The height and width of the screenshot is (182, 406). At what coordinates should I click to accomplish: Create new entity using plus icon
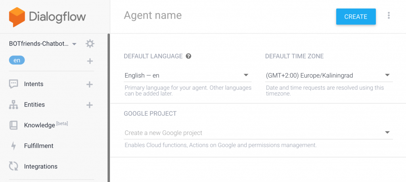point(89,105)
